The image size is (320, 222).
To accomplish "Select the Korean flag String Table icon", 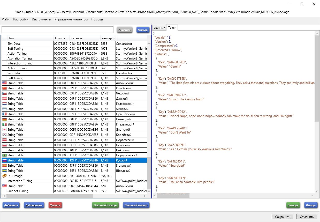I will 4,135.
